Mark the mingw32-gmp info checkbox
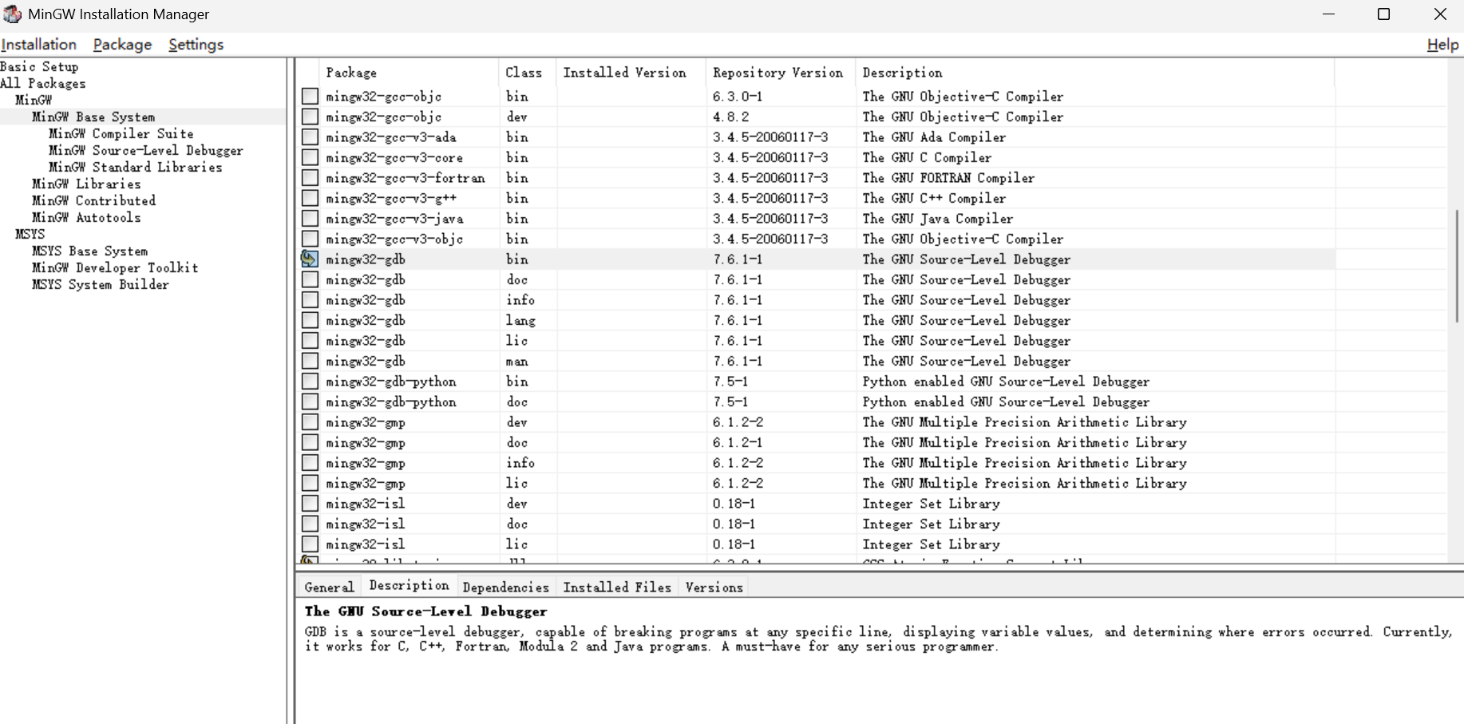1464x724 pixels. (310, 462)
